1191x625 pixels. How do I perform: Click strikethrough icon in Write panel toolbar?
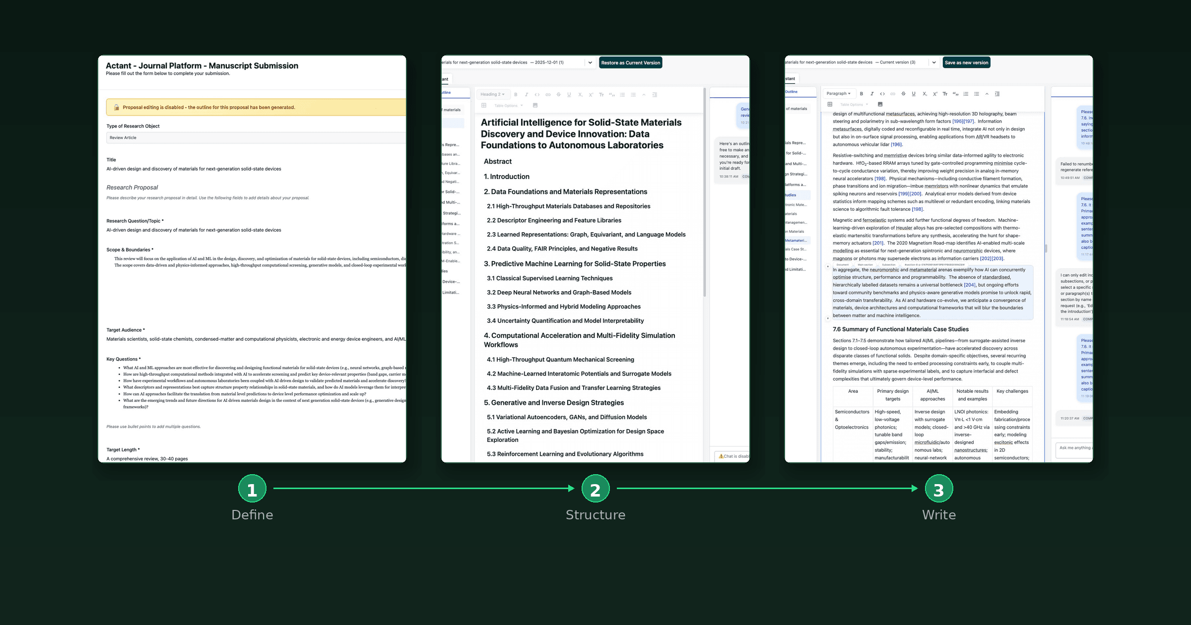click(x=903, y=94)
